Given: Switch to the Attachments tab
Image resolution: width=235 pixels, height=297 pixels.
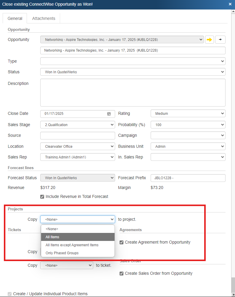Looking at the screenshot, I should (44, 18).
